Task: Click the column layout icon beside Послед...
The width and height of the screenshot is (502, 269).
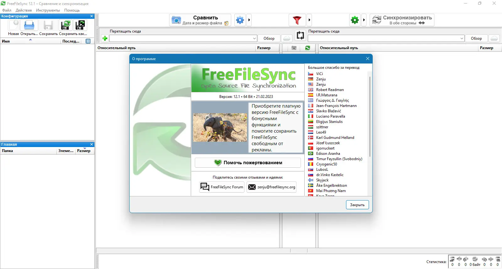Action: [x=88, y=41]
